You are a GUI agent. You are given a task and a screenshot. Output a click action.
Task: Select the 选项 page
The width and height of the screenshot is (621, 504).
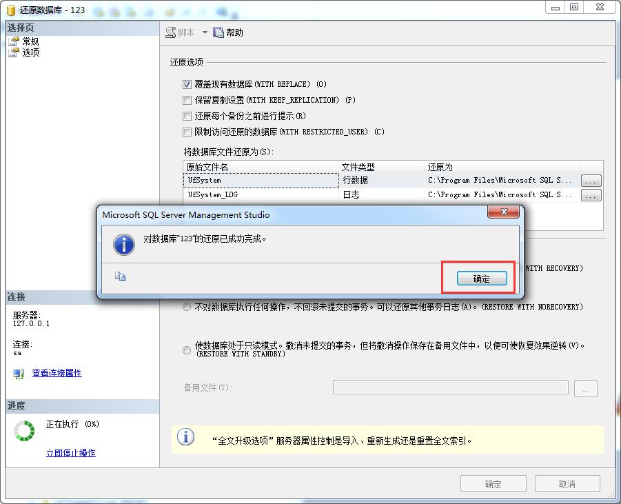pos(30,52)
